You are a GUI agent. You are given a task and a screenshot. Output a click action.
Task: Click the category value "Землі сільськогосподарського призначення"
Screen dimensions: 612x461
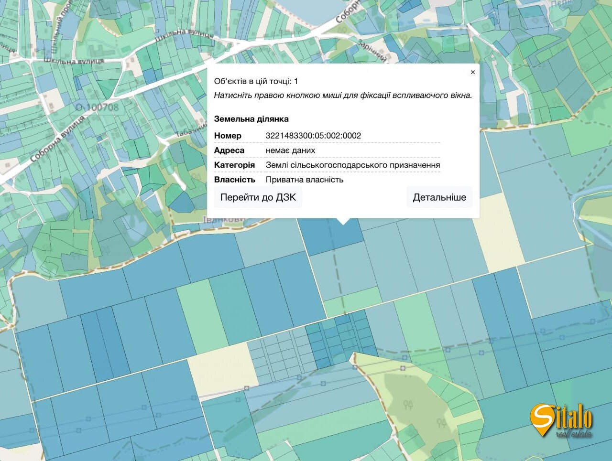[352, 165]
